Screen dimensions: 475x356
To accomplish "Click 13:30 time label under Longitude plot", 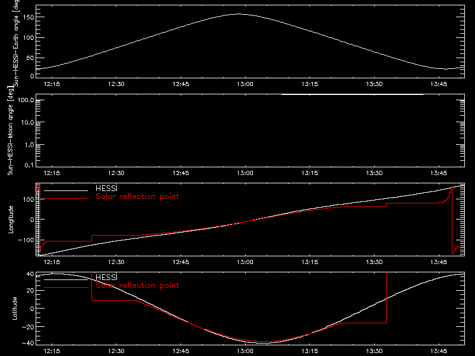I will click(374, 262).
